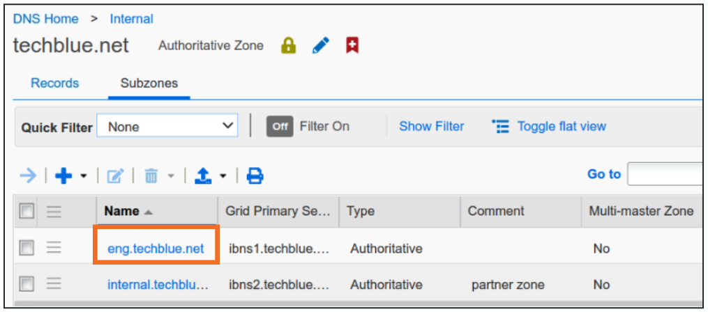Click the red bookmark icon

352,46
